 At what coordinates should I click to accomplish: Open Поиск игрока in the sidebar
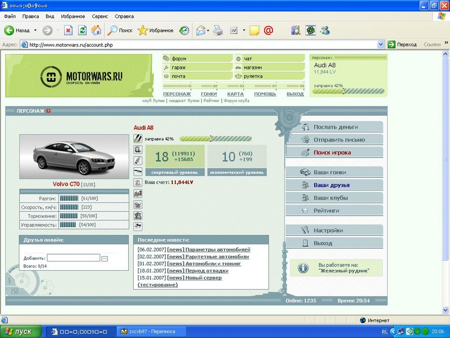335,153
